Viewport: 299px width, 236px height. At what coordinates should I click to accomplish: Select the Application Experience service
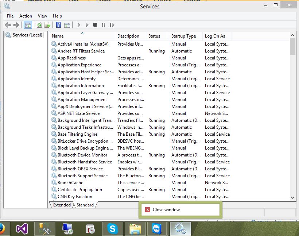point(140,65)
